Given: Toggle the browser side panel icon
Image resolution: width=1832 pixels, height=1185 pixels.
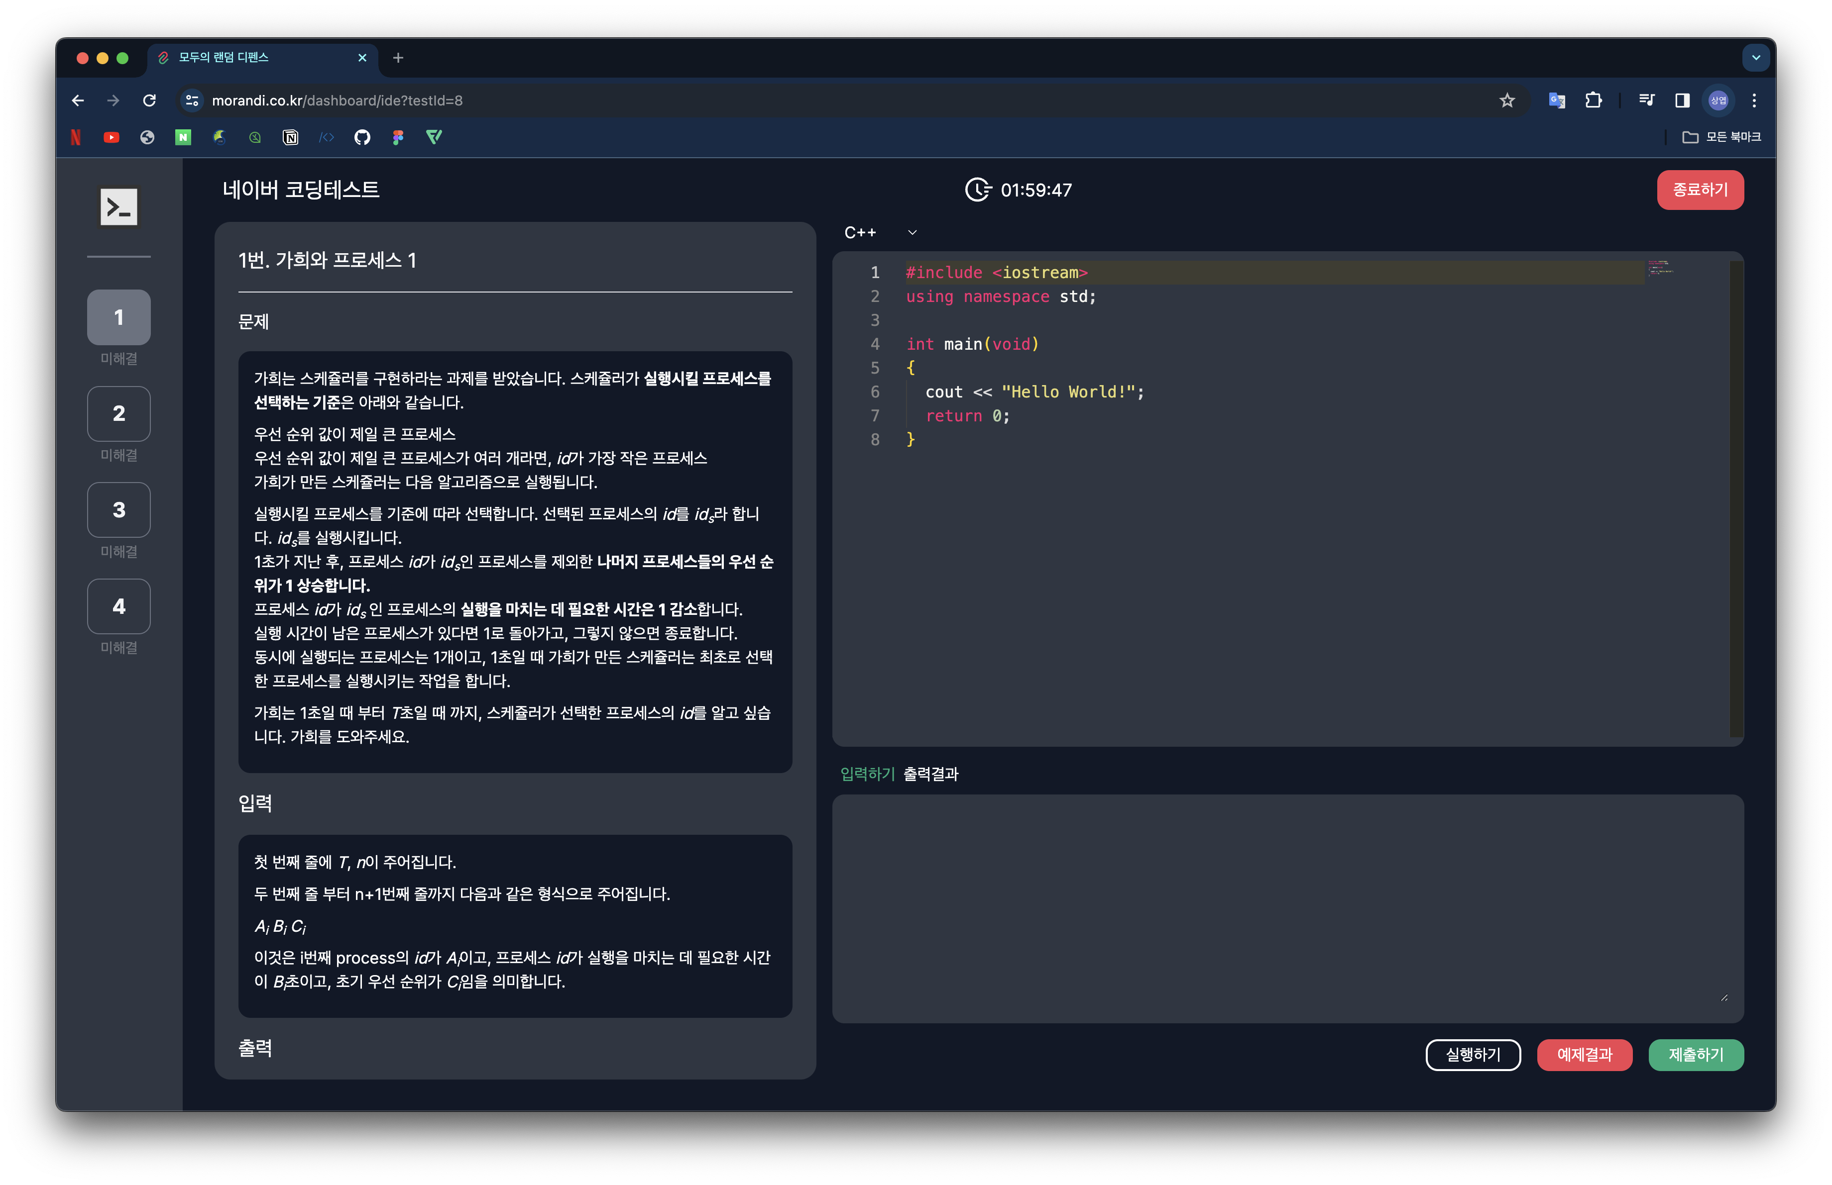Looking at the screenshot, I should (x=1682, y=100).
